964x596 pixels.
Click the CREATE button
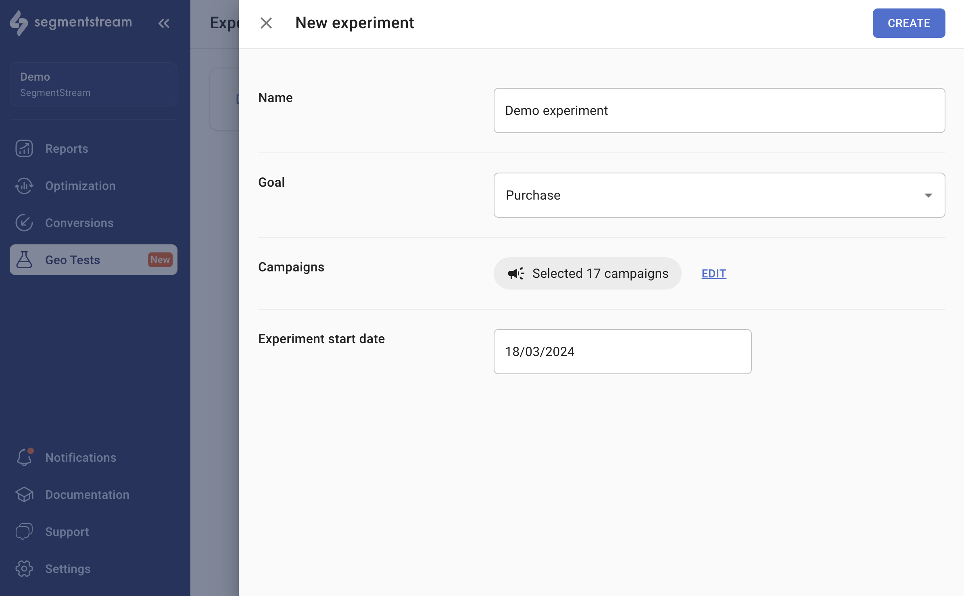click(908, 23)
